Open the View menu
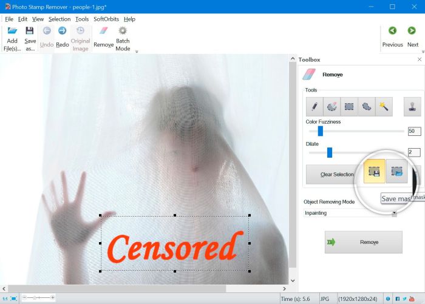Screen dimensions: 425x304 pos(38,19)
